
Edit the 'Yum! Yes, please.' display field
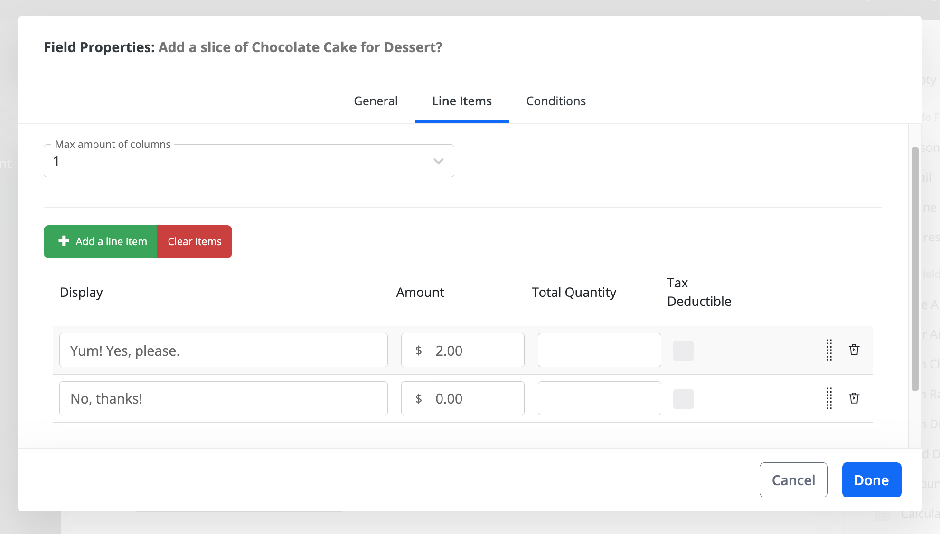tap(223, 350)
